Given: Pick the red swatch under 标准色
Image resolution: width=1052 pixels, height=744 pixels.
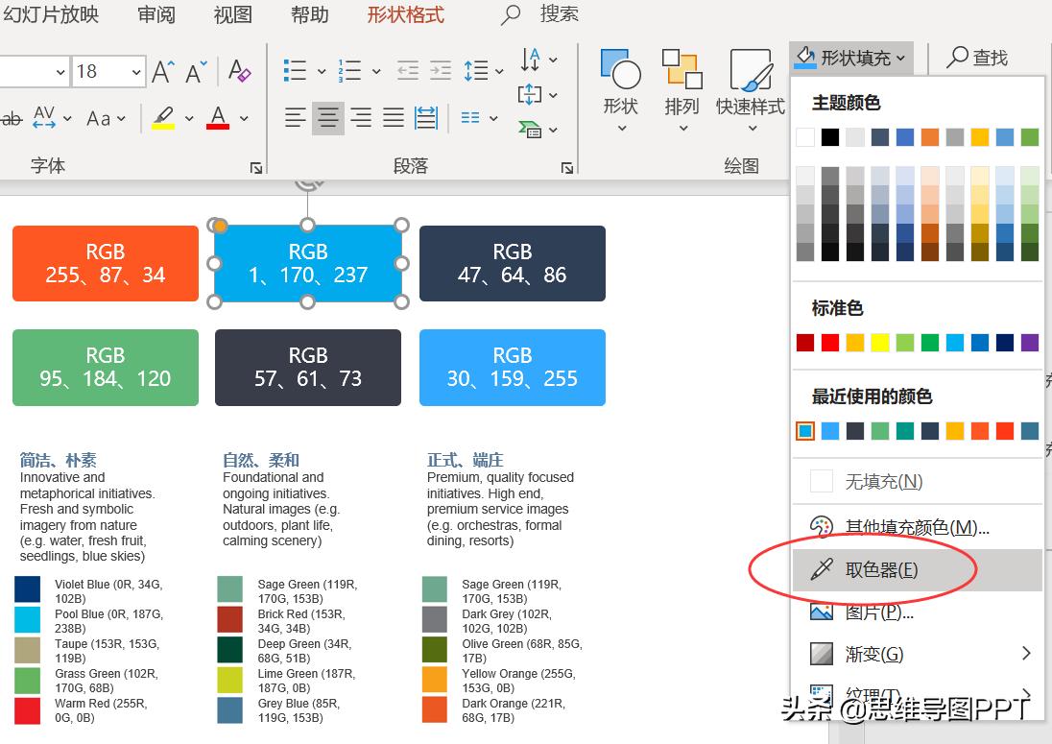Looking at the screenshot, I should [x=830, y=343].
